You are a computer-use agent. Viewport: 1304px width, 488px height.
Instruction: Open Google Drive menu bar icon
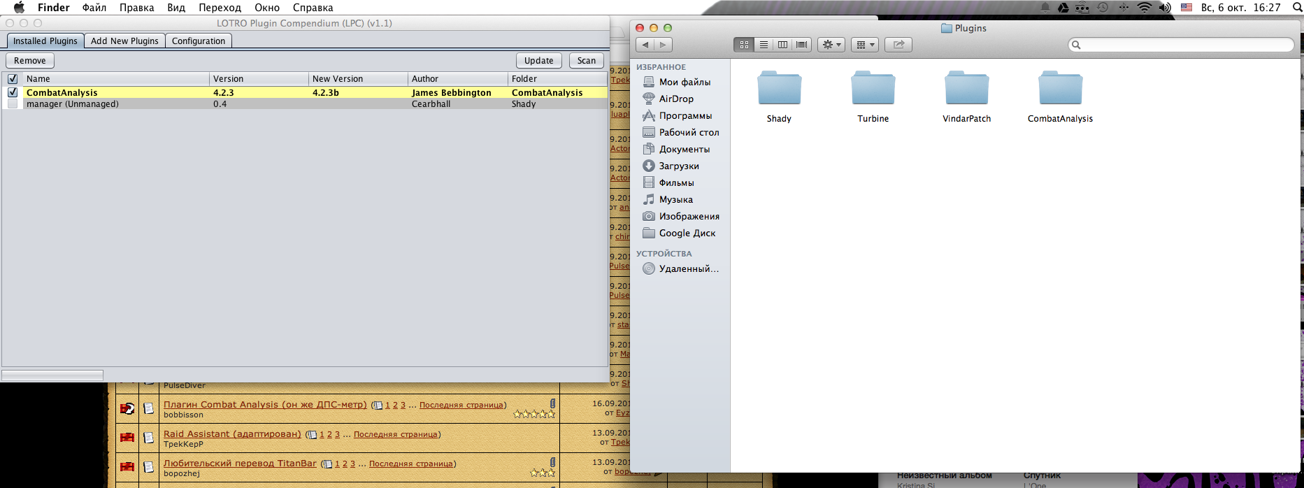(x=1063, y=8)
